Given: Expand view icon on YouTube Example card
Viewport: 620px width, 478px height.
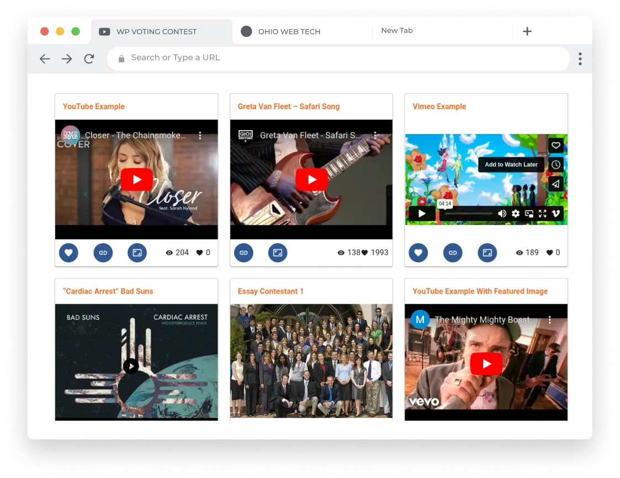Looking at the screenshot, I should point(137,253).
